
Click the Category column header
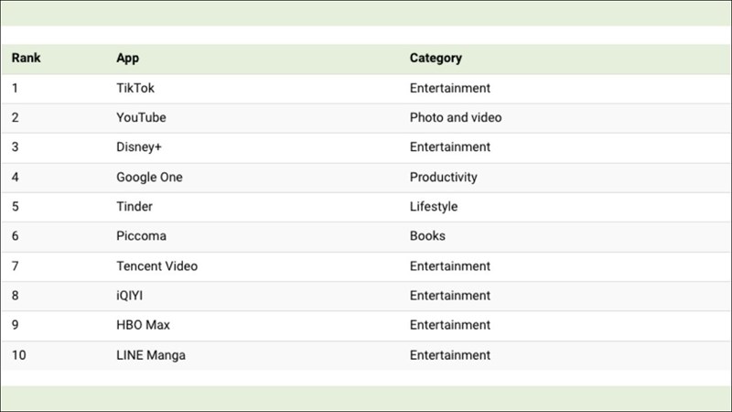436,59
